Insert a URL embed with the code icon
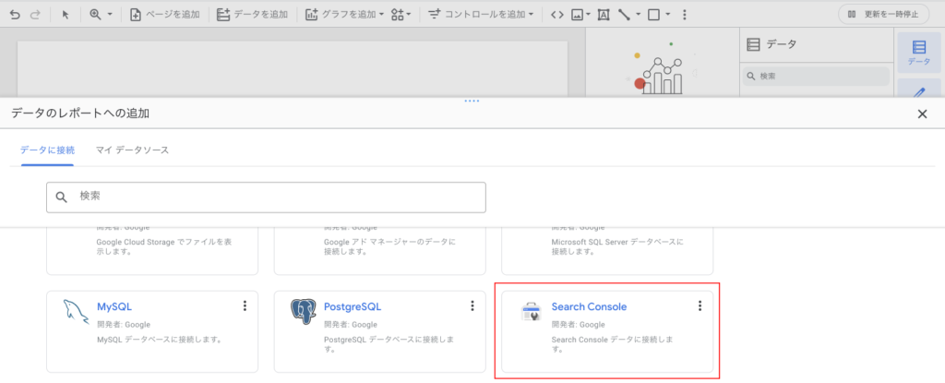 [x=557, y=15]
